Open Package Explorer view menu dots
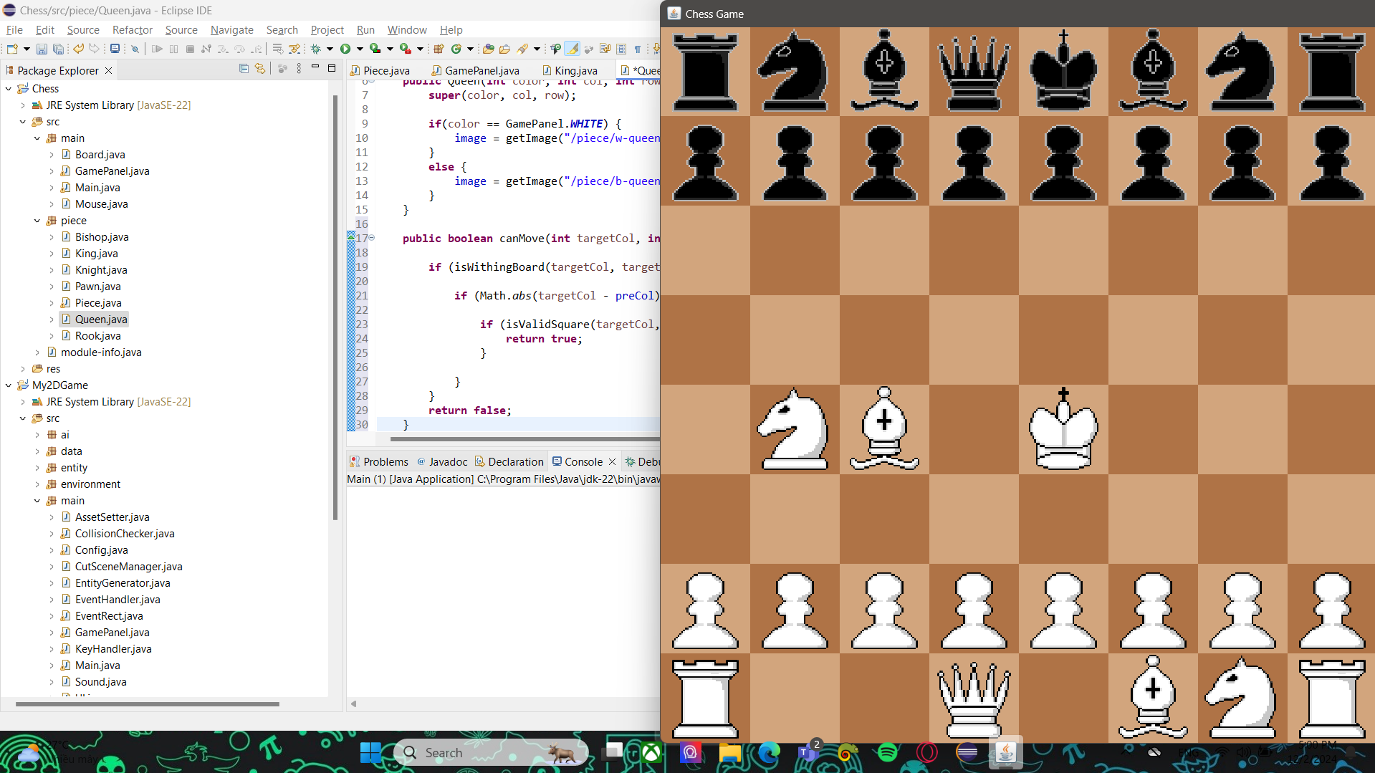The image size is (1375, 773). (299, 69)
